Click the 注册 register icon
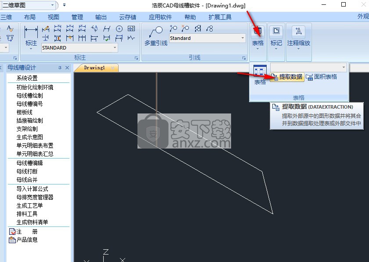The image size is (369, 262). (12, 232)
